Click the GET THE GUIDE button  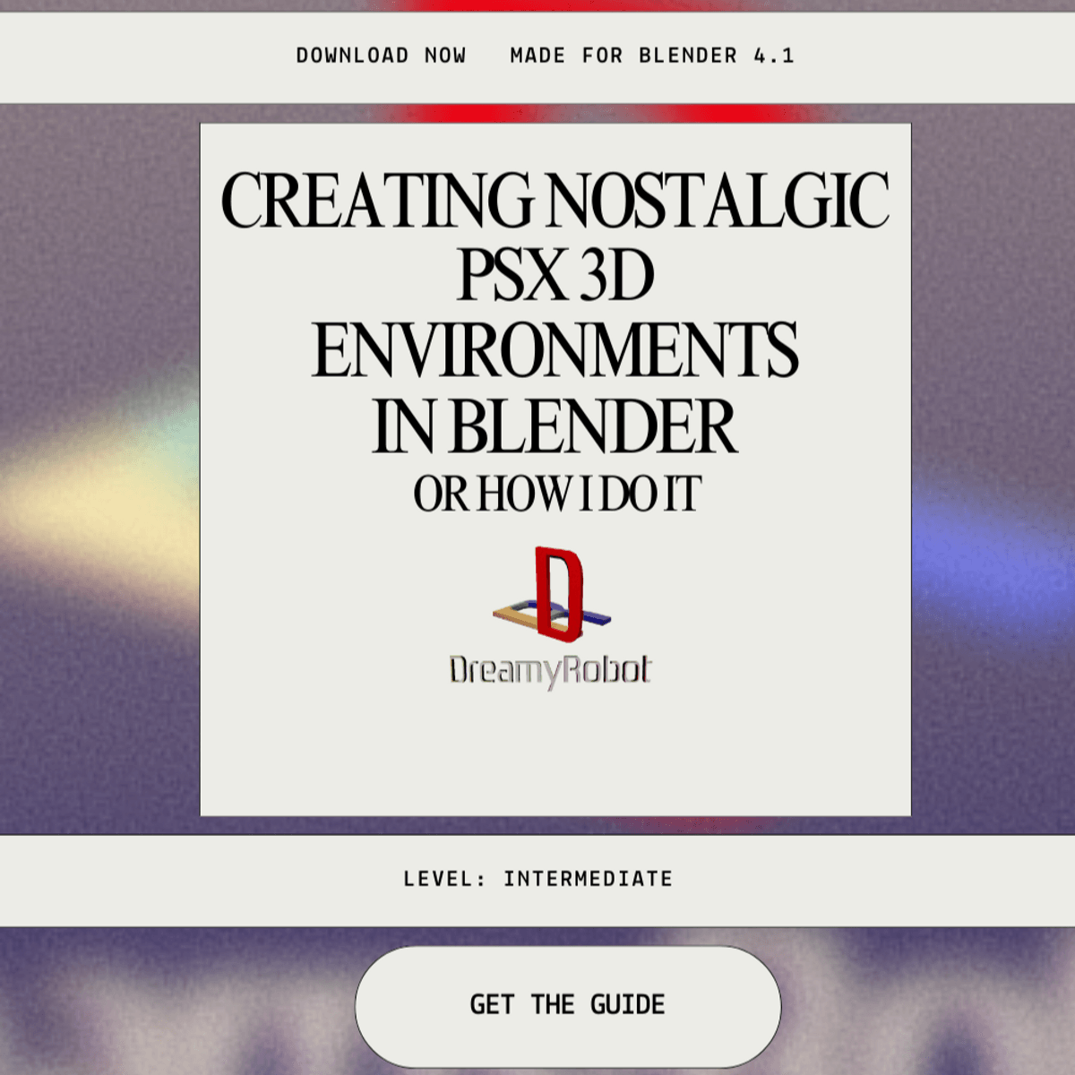click(x=568, y=1005)
